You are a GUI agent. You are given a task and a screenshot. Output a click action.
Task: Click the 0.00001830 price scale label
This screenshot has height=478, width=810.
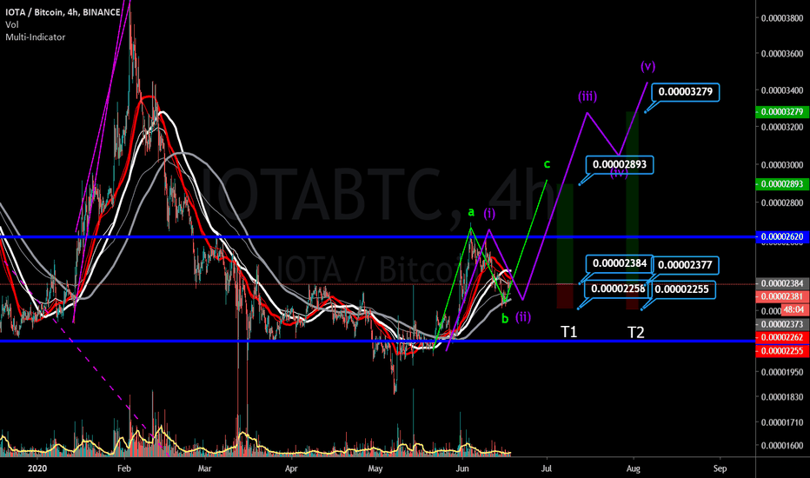(x=782, y=397)
